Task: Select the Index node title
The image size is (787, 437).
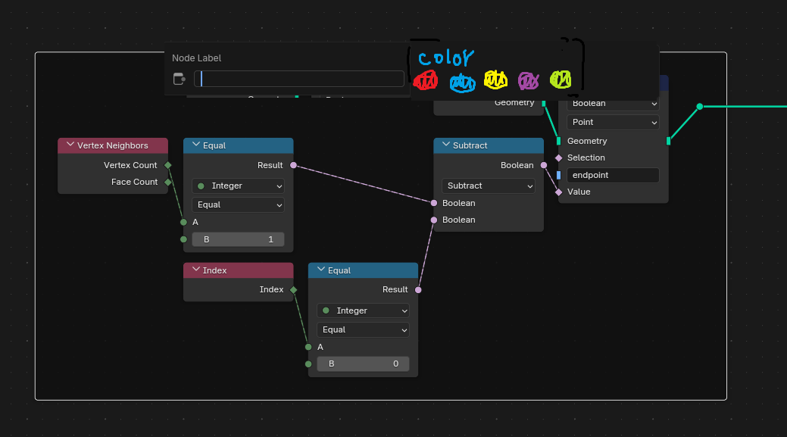Action: [x=215, y=270]
